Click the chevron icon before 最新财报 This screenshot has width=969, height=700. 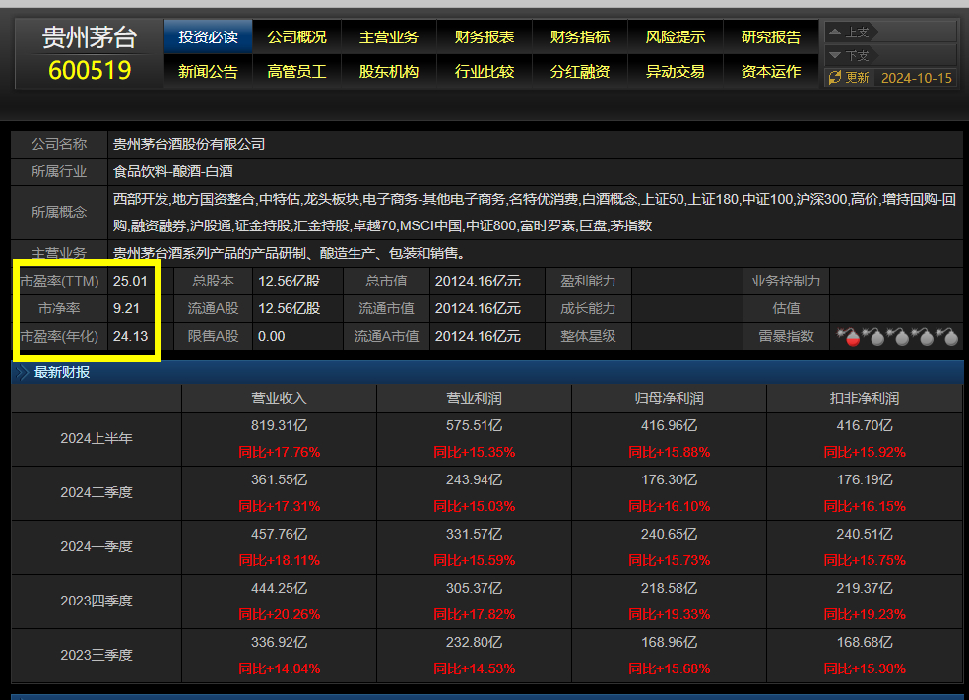click(x=23, y=372)
